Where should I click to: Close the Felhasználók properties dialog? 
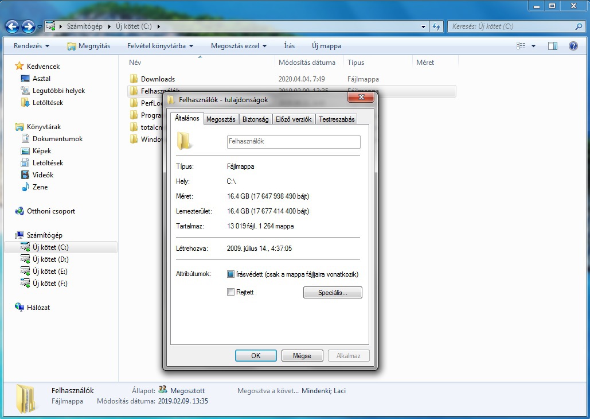pyautogui.click(x=361, y=97)
